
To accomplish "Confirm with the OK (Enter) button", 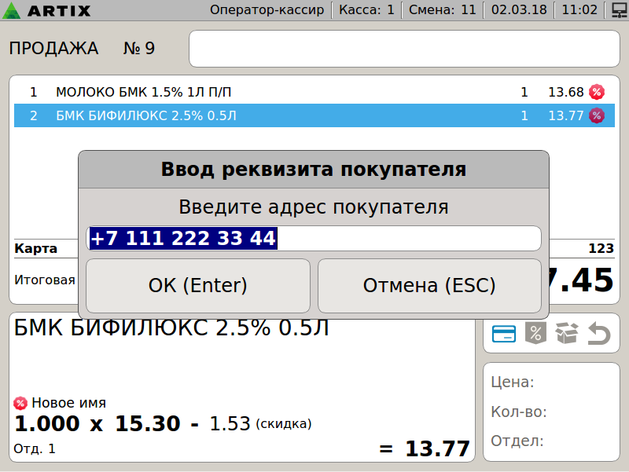I will tap(198, 286).
